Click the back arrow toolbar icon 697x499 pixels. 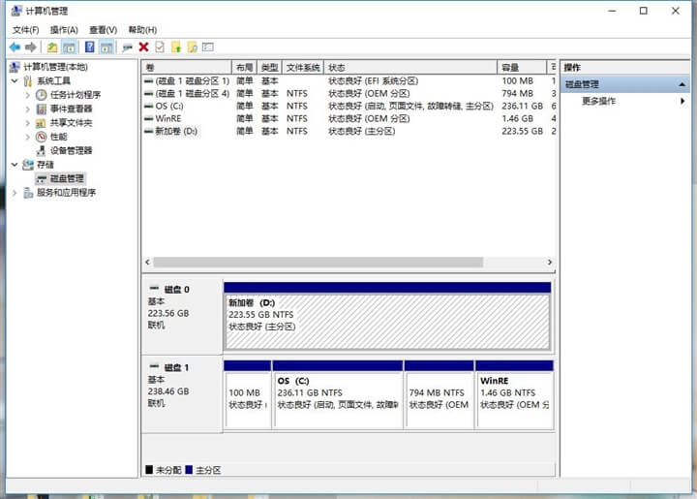(x=15, y=47)
